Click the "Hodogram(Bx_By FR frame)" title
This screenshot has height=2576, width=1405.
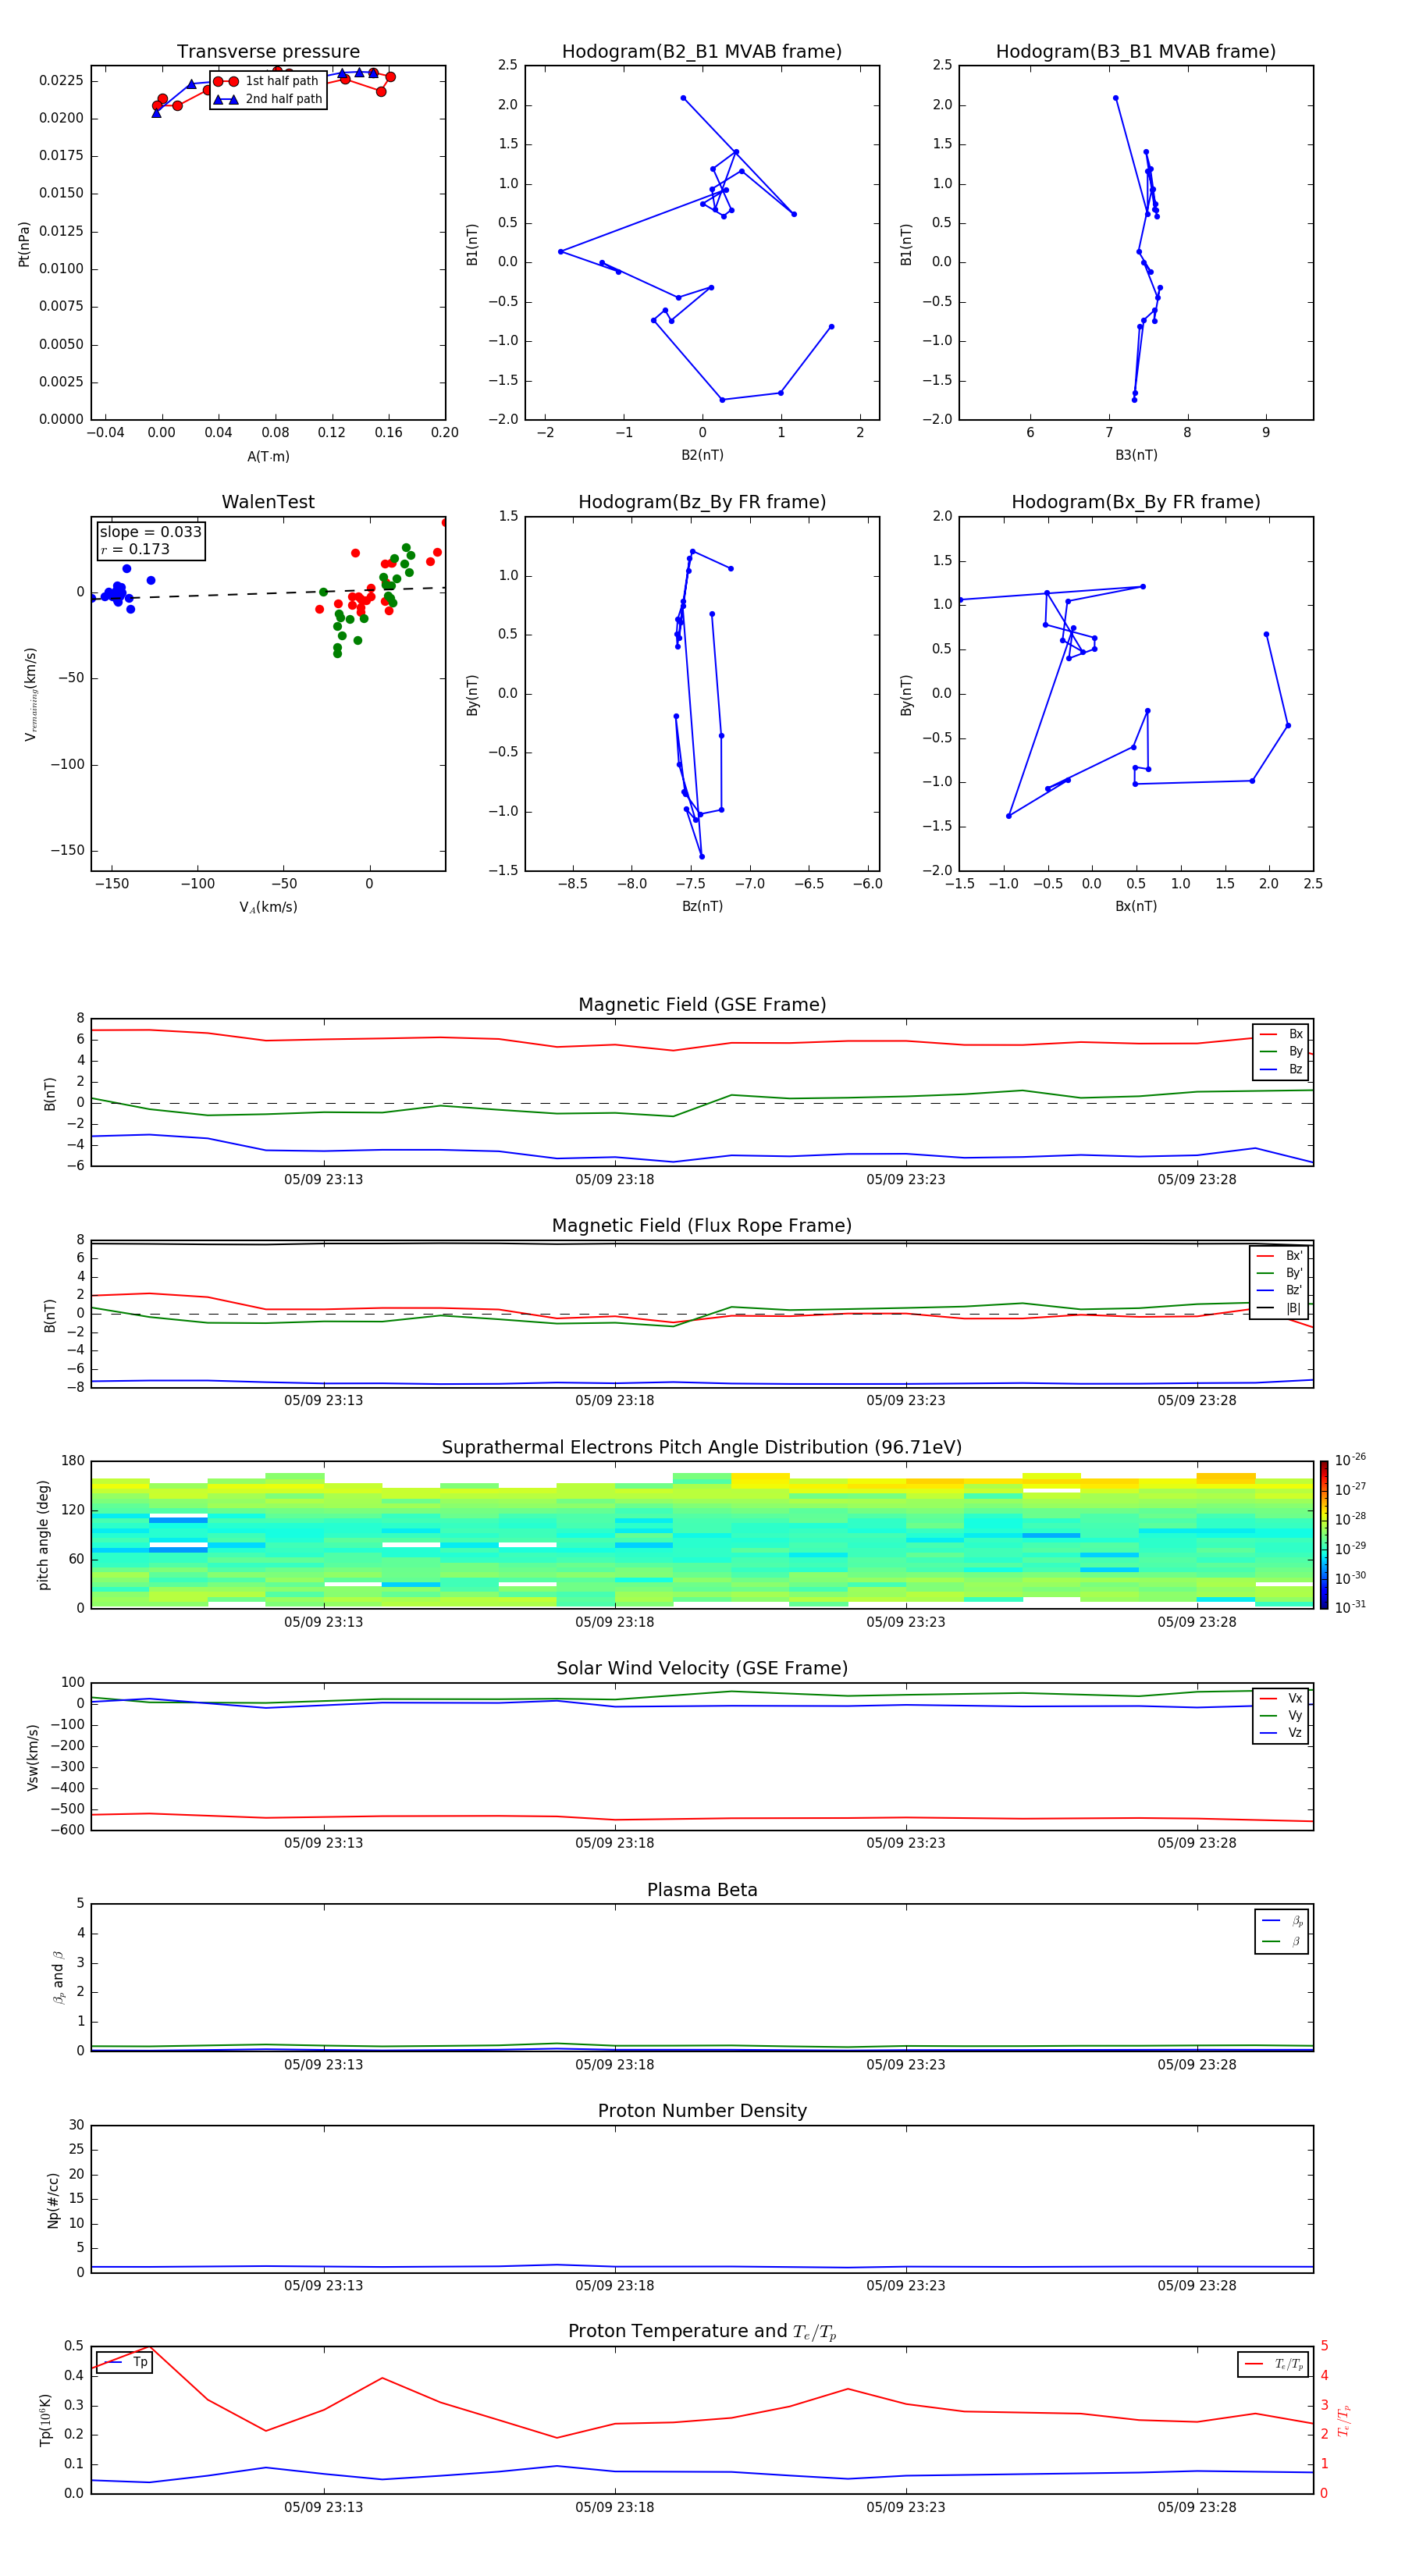[1136, 502]
